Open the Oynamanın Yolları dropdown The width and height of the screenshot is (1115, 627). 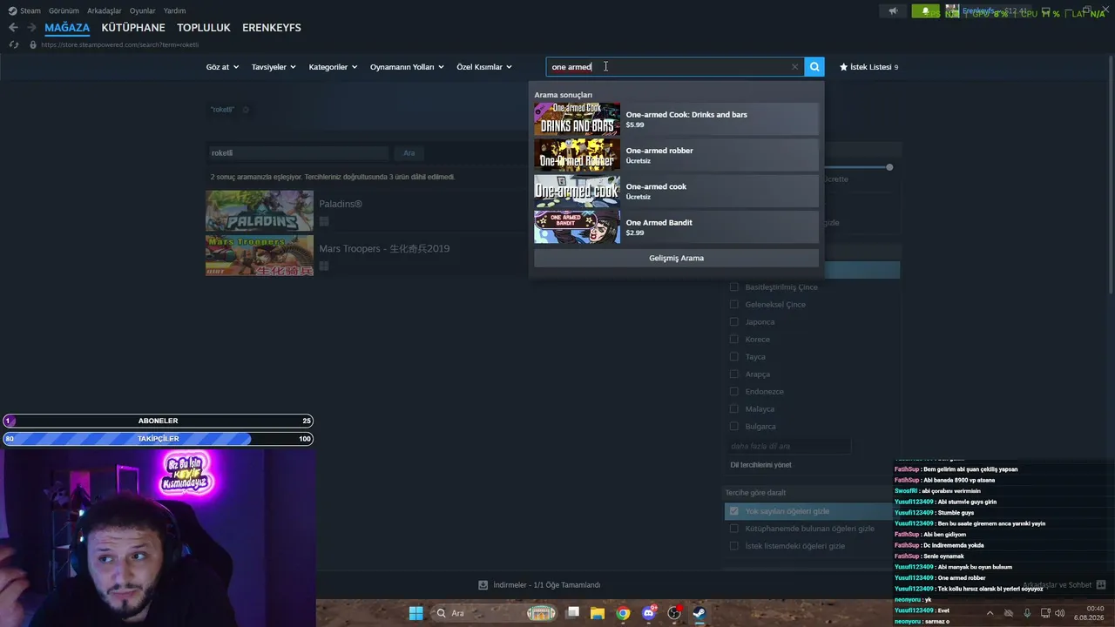coord(407,67)
